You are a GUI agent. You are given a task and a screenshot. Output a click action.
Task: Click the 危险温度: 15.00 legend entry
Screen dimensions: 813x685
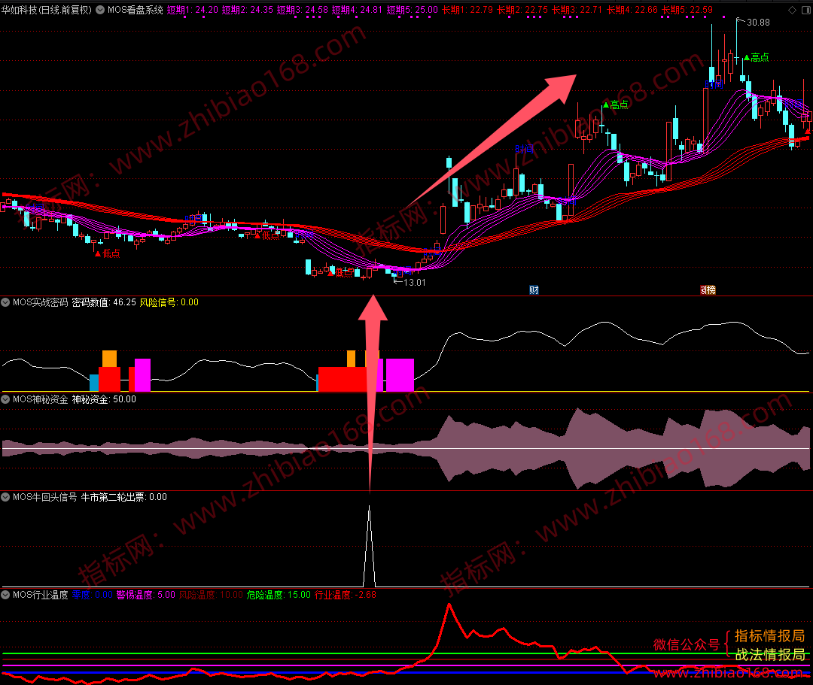coord(279,595)
